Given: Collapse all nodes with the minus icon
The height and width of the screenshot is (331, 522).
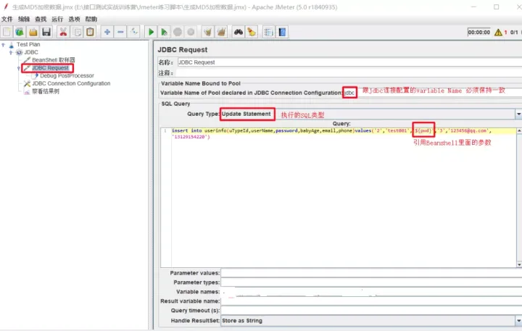Looking at the screenshot, I should coord(120,33).
